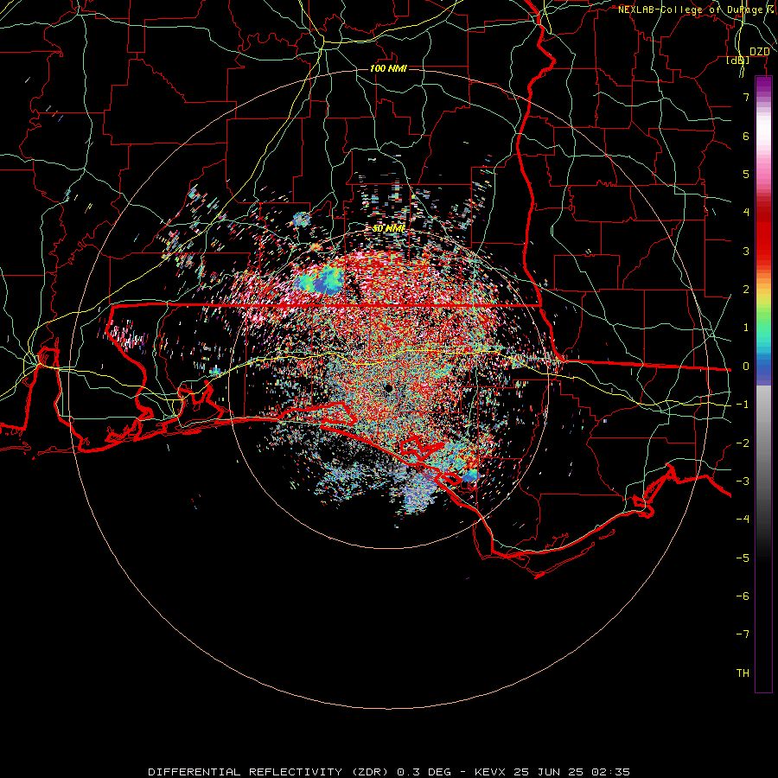
Task: Click the "-3" value on the color scale
Action: (743, 481)
